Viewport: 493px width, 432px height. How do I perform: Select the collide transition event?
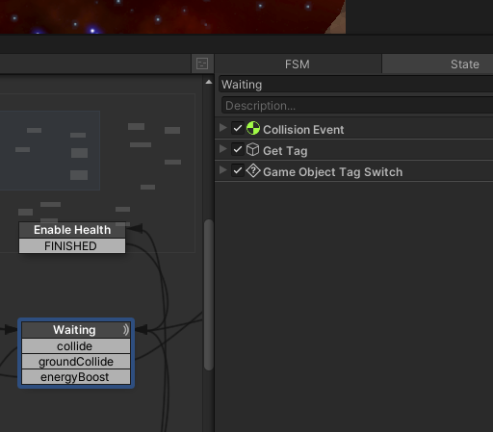[x=76, y=346]
